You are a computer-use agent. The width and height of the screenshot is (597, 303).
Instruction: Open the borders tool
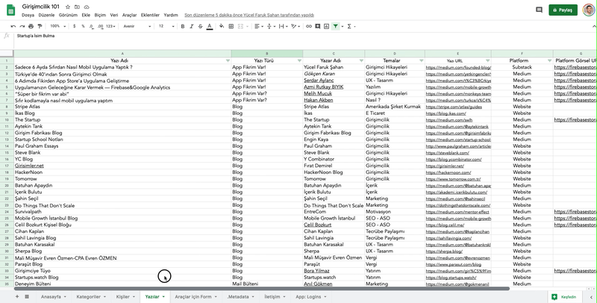(231, 26)
